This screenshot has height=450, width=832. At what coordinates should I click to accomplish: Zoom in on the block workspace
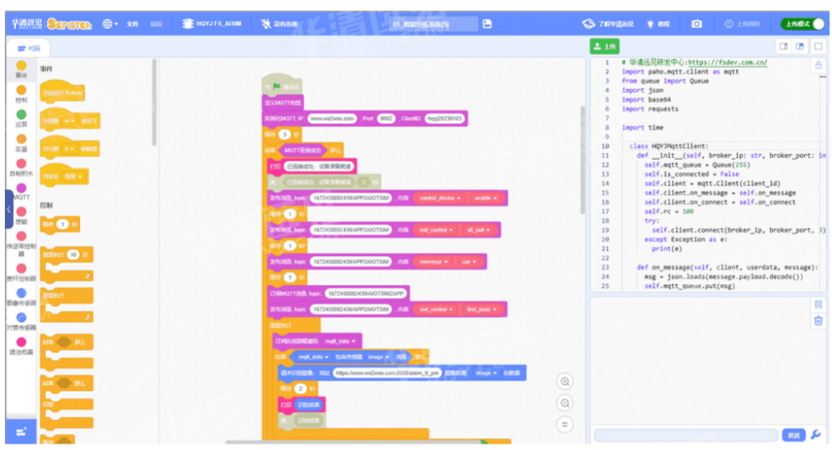pyautogui.click(x=566, y=382)
